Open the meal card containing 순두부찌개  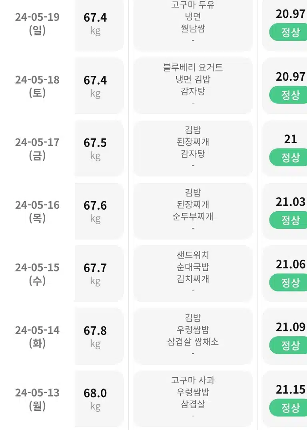click(x=193, y=211)
